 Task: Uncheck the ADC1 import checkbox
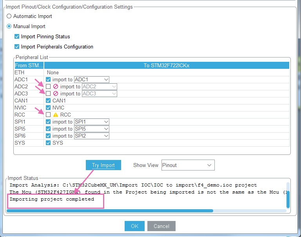coord(48,79)
